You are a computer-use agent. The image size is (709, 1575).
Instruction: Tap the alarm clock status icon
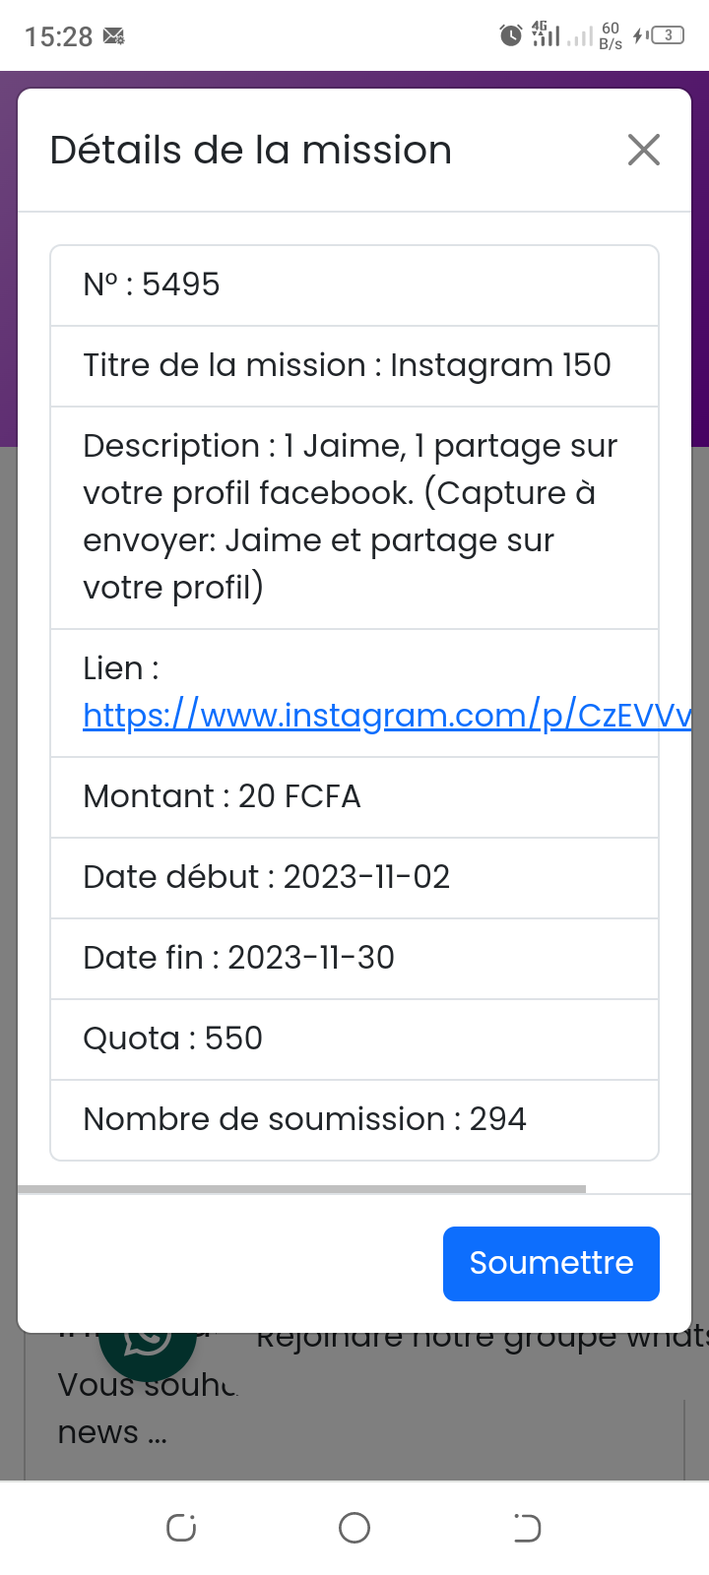point(510,36)
